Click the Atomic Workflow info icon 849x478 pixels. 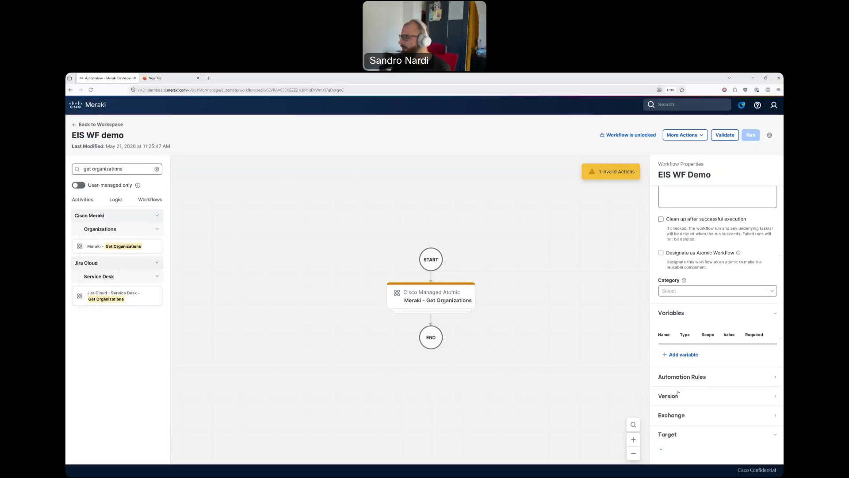pos(738,253)
